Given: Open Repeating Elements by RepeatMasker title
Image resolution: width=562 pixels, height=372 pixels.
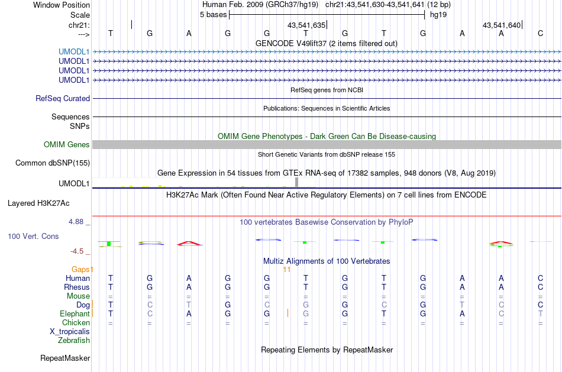Looking at the screenshot, I should (327, 350).
